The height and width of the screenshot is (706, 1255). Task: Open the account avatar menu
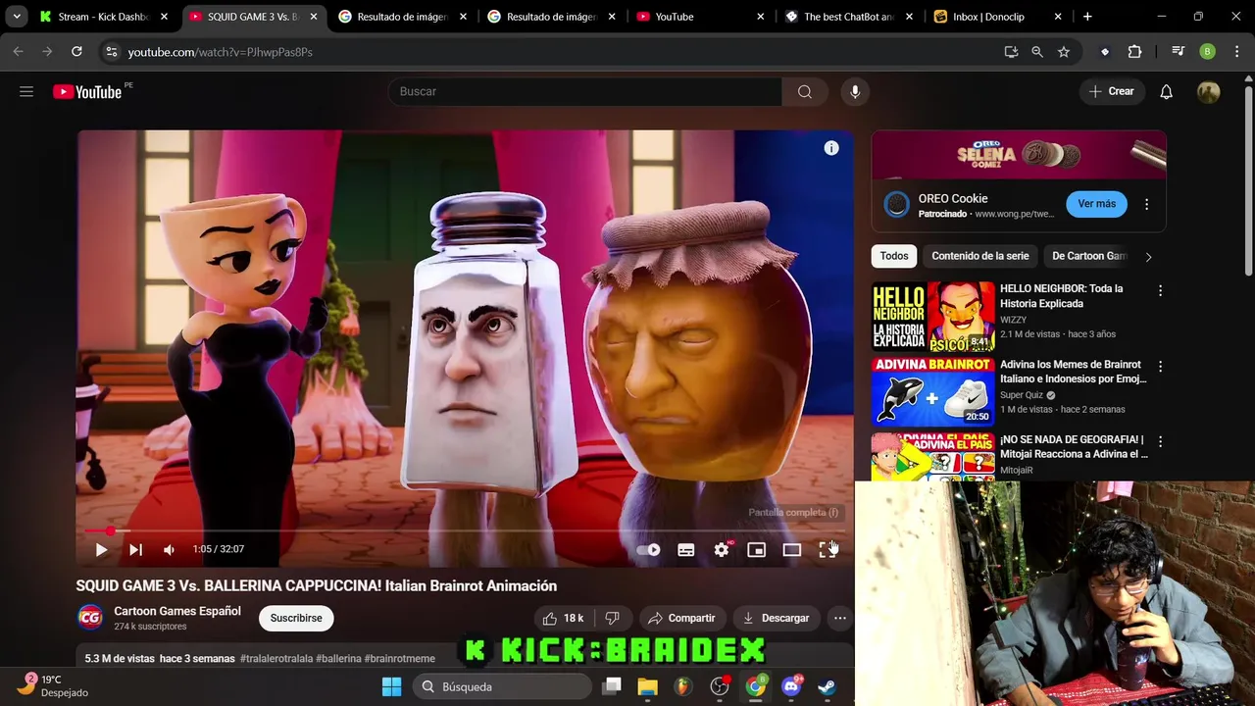coord(1208,91)
